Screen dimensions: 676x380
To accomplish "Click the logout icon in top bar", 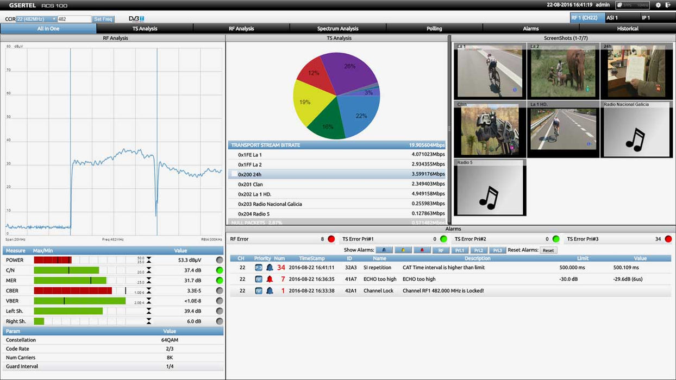I will pos(668,5).
